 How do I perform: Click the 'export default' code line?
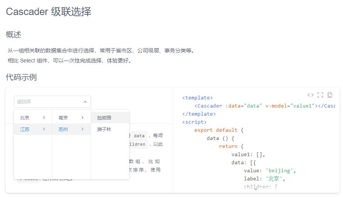219,130
